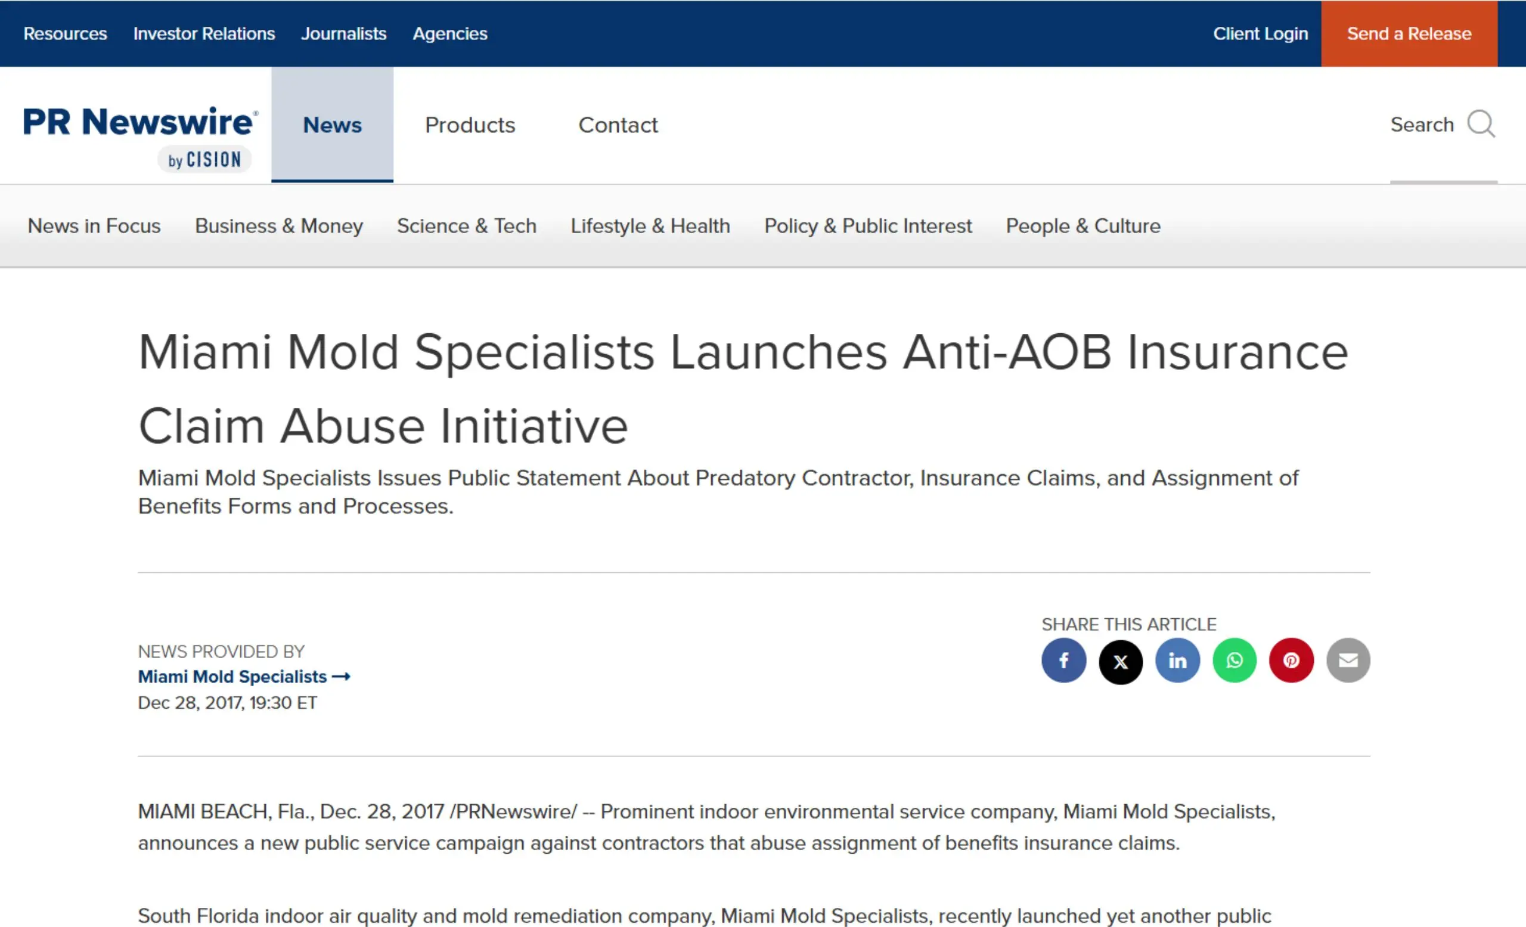Click the Search label

(1422, 125)
